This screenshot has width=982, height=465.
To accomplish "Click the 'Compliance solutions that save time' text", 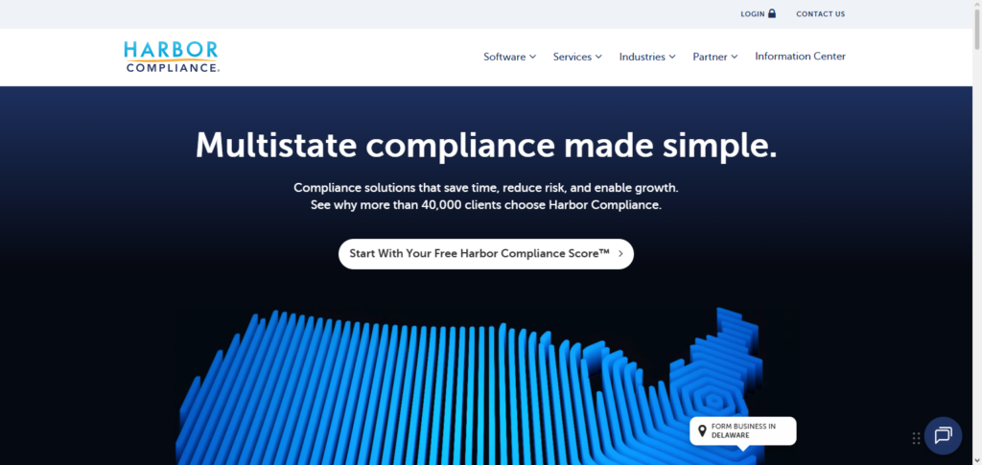I will (x=486, y=188).
